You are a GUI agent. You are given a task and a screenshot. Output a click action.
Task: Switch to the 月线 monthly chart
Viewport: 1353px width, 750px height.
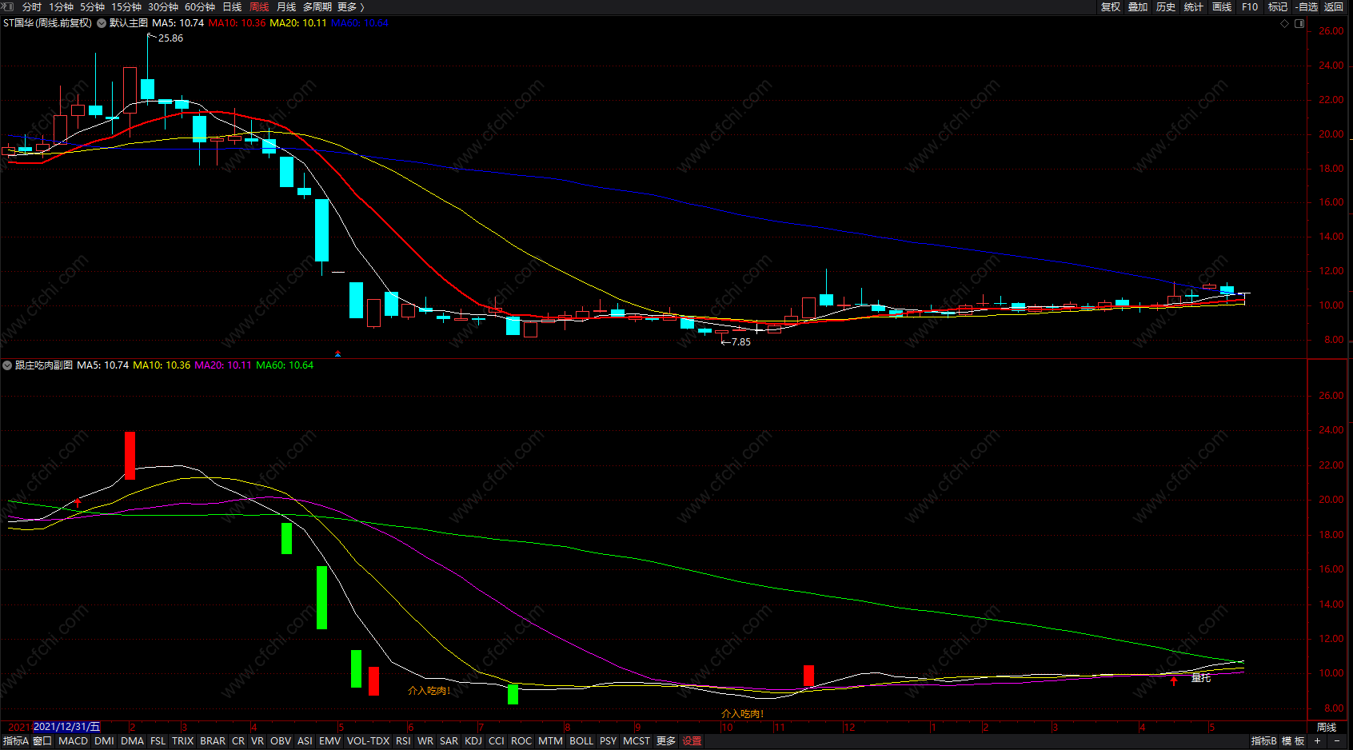(x=286, y=6)
